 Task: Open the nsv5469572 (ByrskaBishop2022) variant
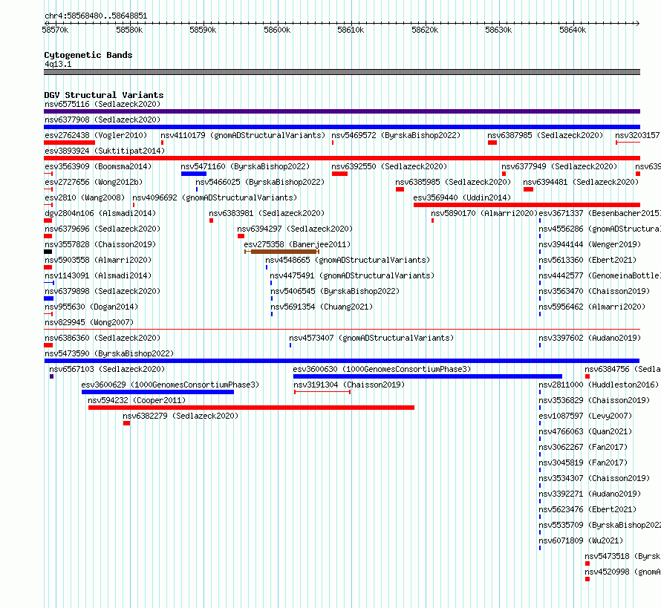[396, 135]
